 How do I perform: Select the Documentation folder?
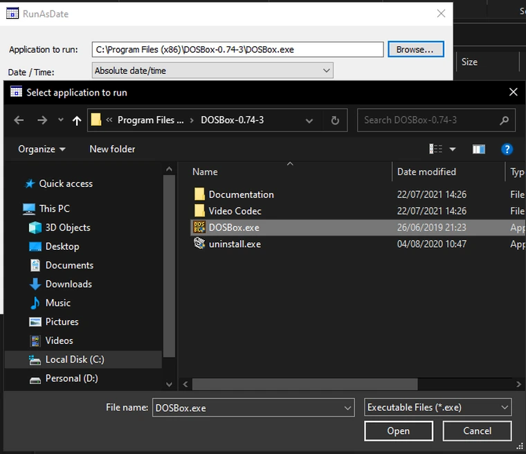click(241, 194)
